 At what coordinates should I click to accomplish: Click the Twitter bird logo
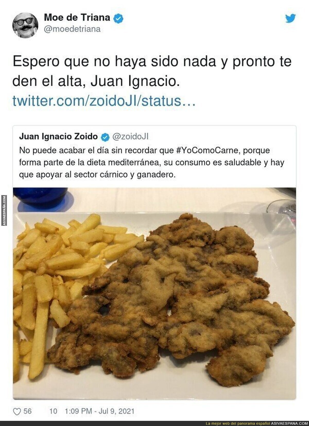tap(290, 18)
